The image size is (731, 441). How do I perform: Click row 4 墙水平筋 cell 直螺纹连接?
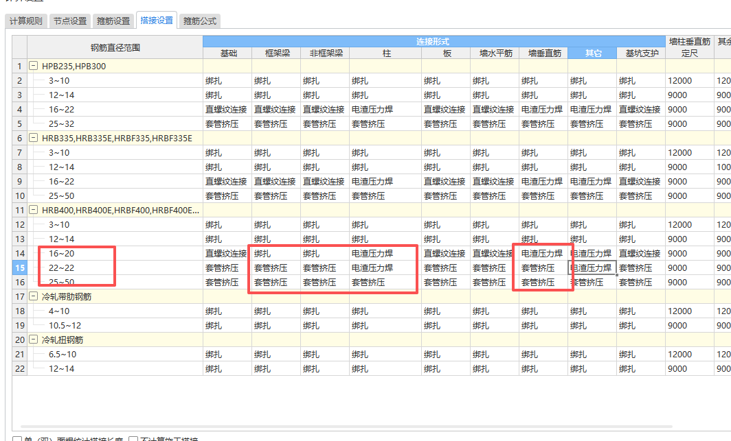[x=495, y=109]
